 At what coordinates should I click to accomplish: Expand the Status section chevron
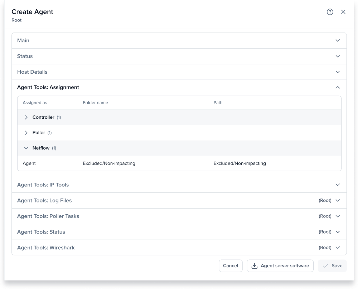click(338, 57)
